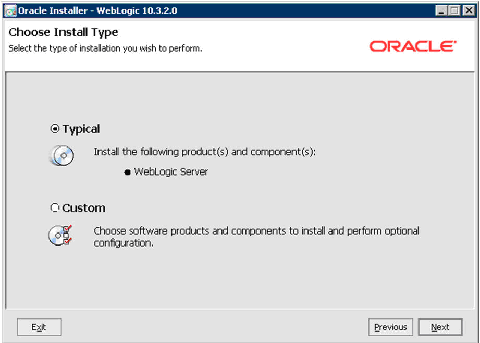
Task: Click the WebLogic Server component text
Action: 171,172
